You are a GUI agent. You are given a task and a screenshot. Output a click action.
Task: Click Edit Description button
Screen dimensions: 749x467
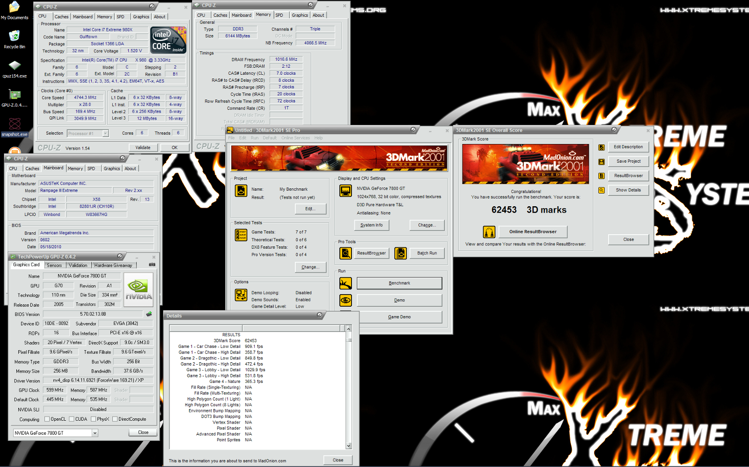tap(628, 147)
